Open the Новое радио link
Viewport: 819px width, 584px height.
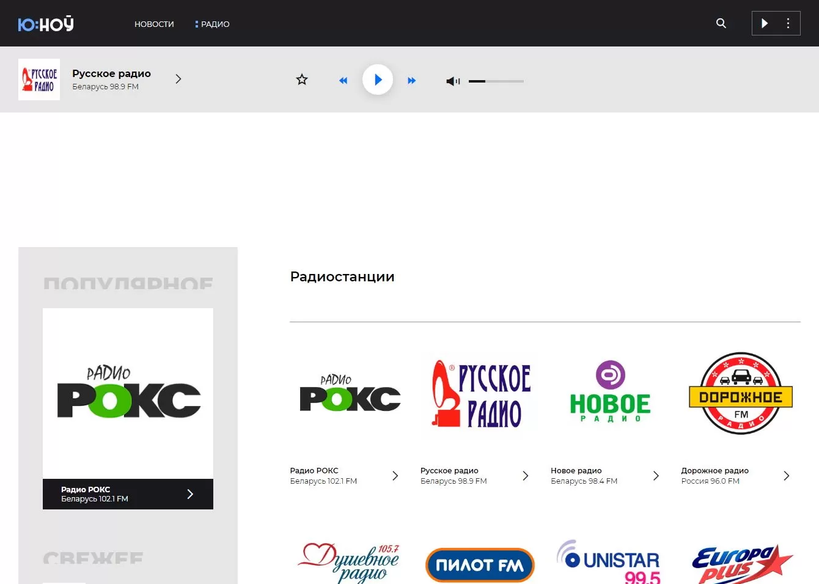[x=576, y=471]
